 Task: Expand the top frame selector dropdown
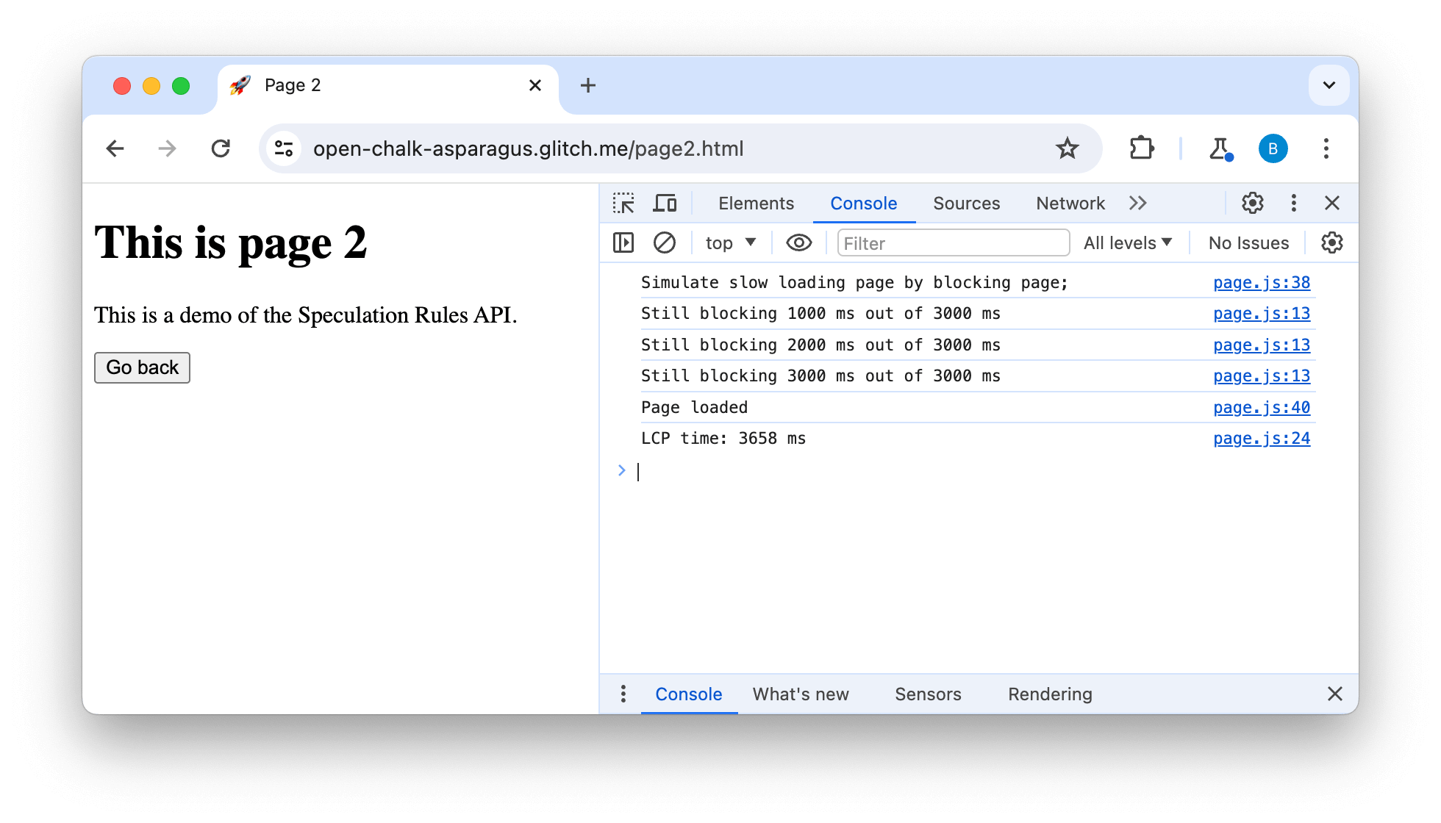[729, 242]
